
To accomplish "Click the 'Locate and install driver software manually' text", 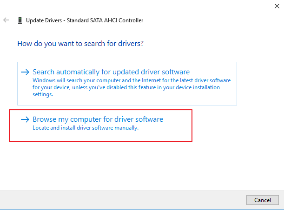I will (x=85, y=128).
